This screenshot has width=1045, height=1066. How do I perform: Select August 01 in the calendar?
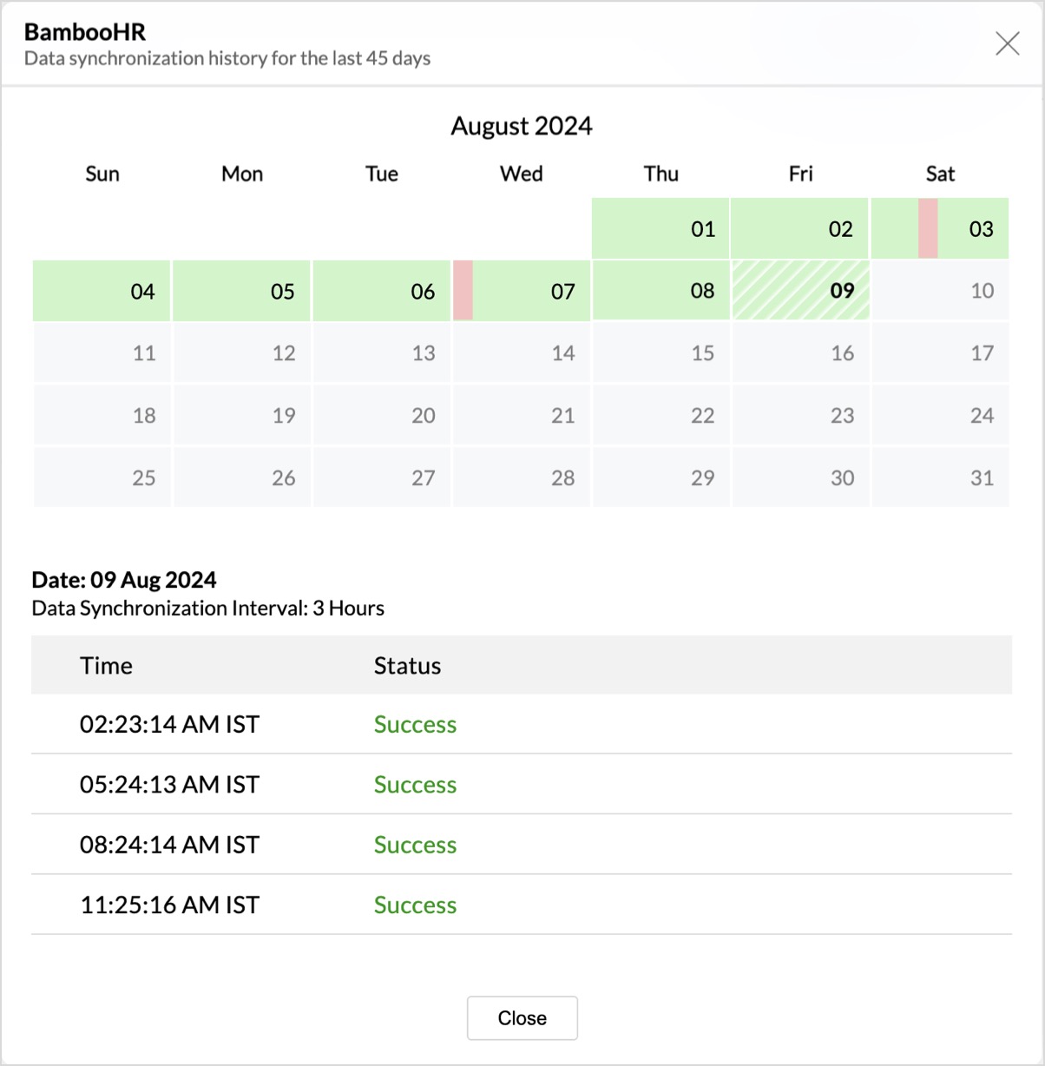coord(661,228)
